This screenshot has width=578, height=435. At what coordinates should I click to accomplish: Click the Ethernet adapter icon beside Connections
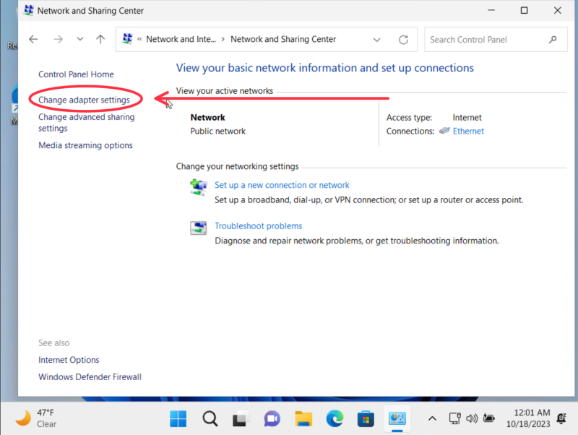pyautogui.click(x=444, y=131)
